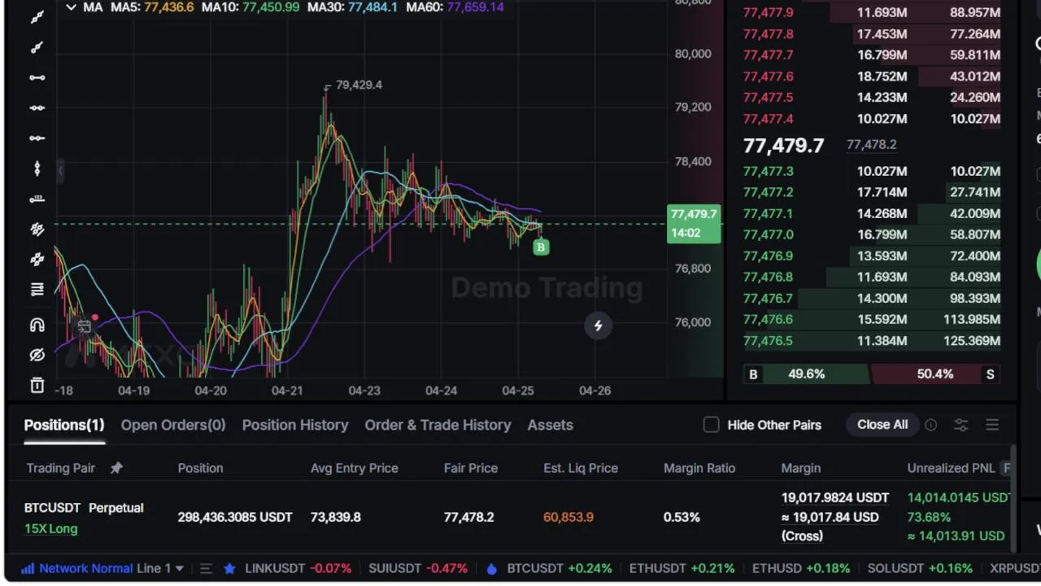Screen dimensions: 1041x586
Task: Click the Position column header
Action: [200, 468]
